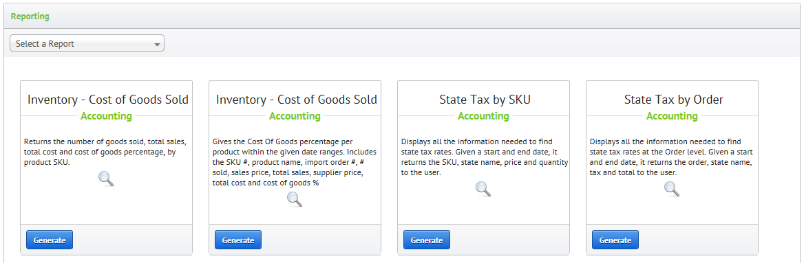Click the arrow on the Select a Report combo box

tap(157, 45)
